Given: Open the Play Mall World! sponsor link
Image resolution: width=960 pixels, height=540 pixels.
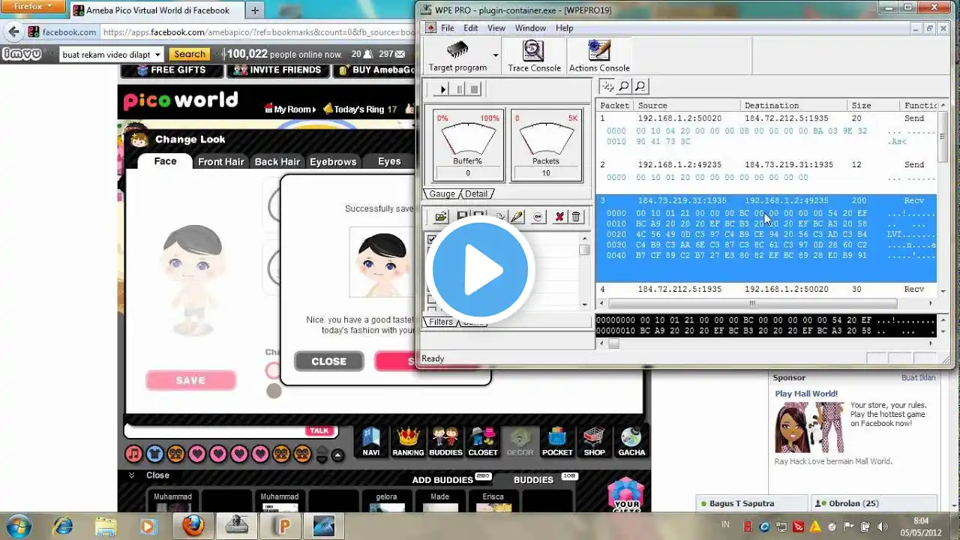Looking at the screenshot, I should click(806, 394).
